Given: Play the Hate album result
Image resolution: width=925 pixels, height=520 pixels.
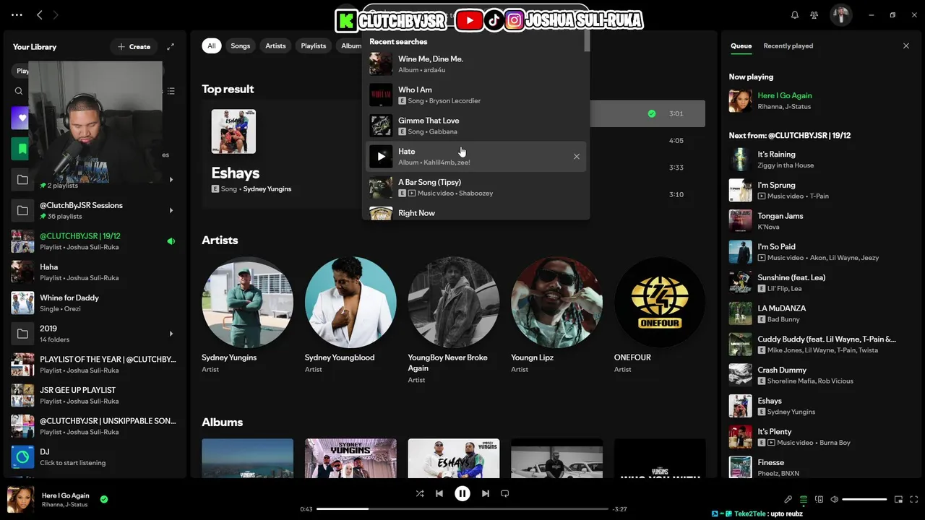Looking at the screenshot, I should pyautogui.click(x=381, y=157).
